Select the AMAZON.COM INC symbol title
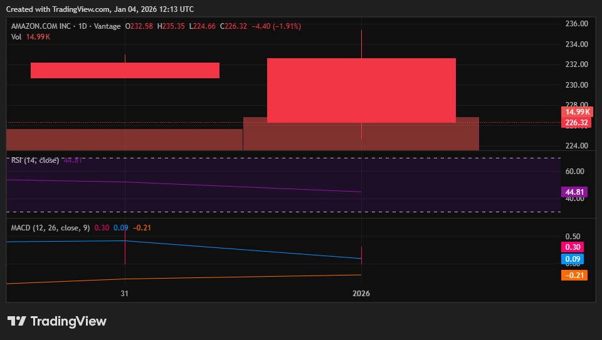Screen dimensions: 602x340 tap(41, 26)
